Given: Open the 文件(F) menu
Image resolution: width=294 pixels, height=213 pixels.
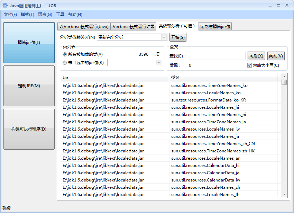Looking at the screenshot, I should pos(10,15).
